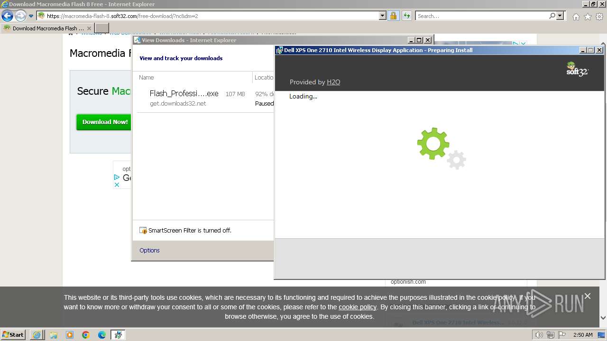Maximize the View Downloads window
607x341 pixels.
pos(419,40)
